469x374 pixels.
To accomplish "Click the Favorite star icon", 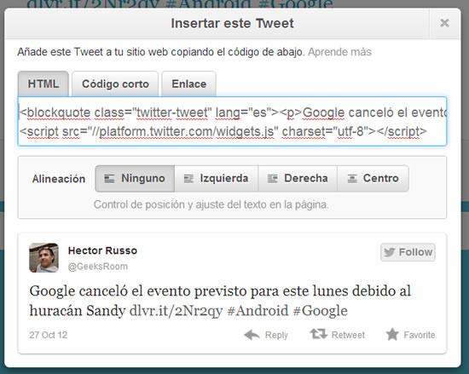I will coord(392,334).
